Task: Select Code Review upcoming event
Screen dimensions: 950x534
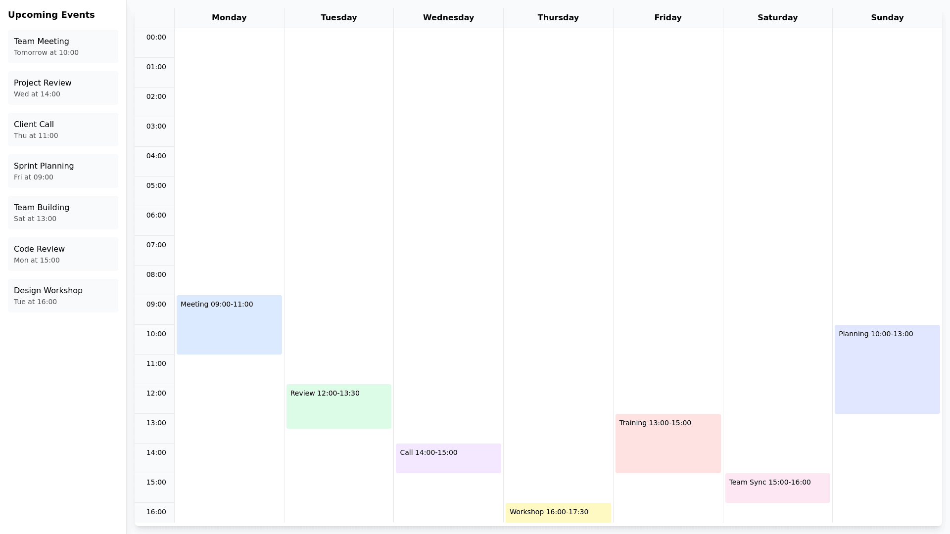Action: (x=63, y=254)
